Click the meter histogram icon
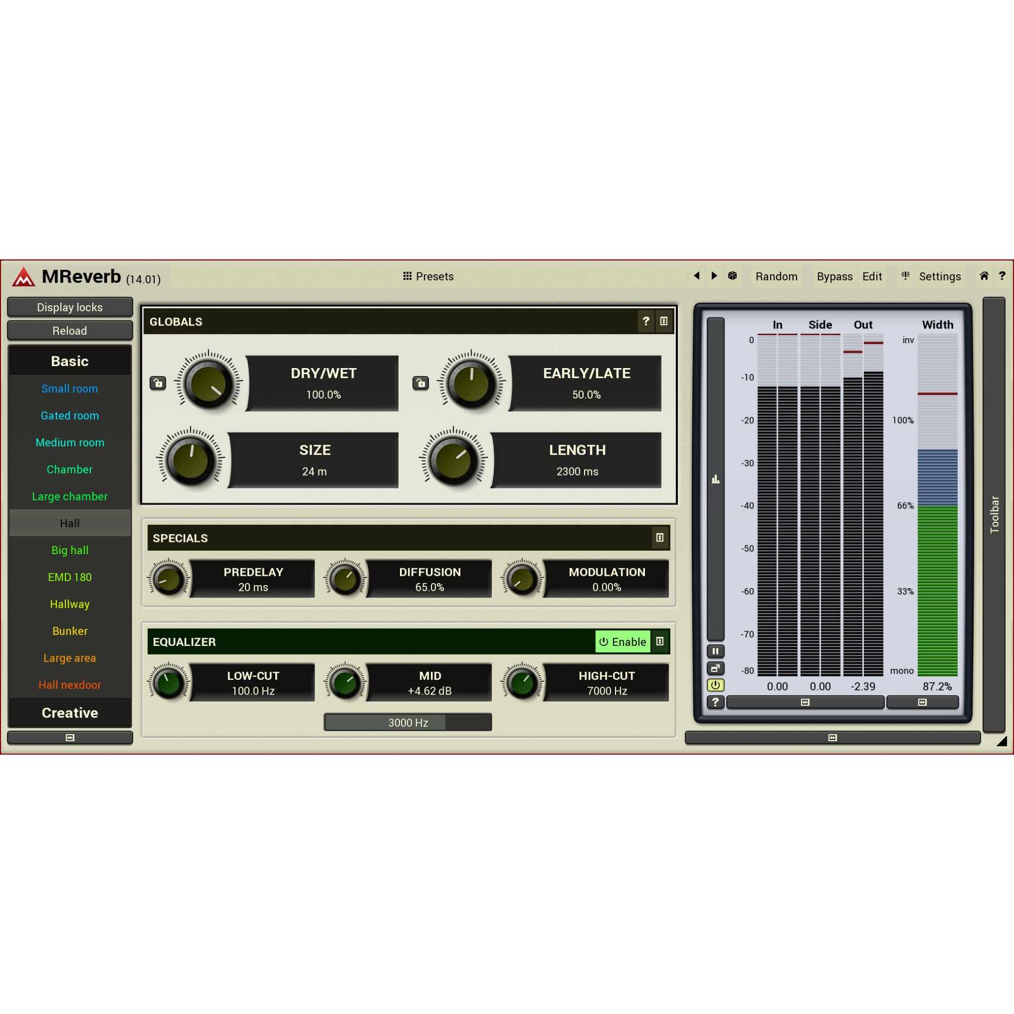The width and height of the screenshot is (1014, 1014). point(715,479)
